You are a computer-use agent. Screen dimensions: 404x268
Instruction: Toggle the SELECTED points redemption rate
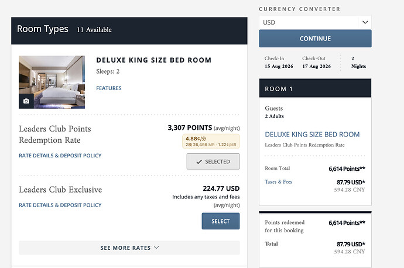(x=213, y=162)
